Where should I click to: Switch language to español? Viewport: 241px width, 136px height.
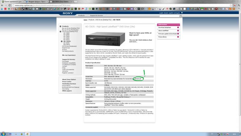171,13
